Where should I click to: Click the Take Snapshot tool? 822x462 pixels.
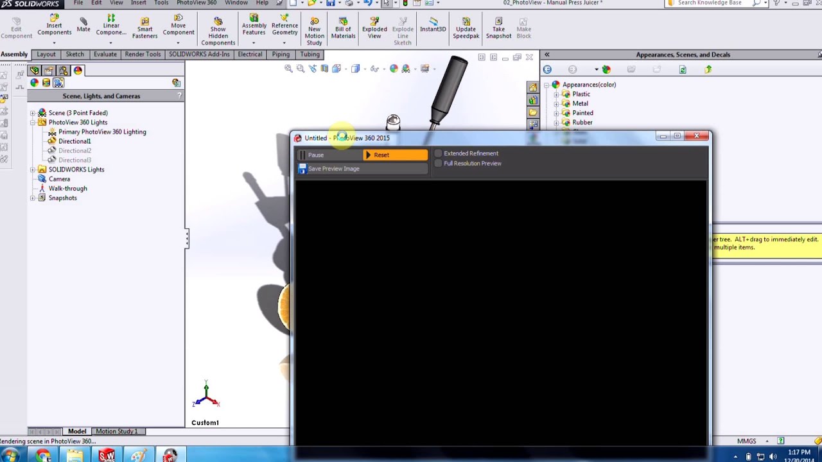(498, 28)
